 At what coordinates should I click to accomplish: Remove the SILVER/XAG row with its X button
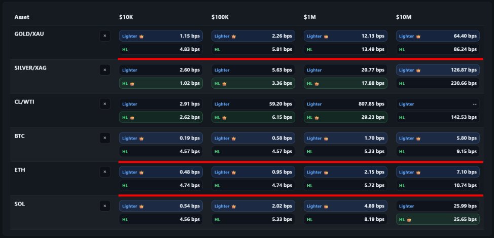[x=105, y=70]
